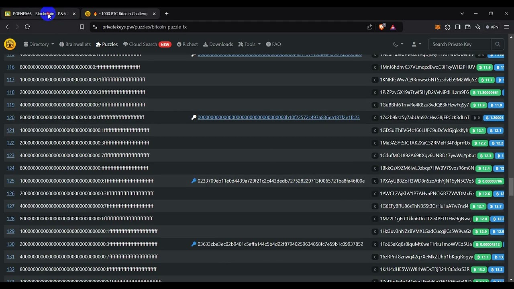The width and height of the screenshot is (514, 289).
Task: Open the Brainwallets menu item
Action: point(75,44)
